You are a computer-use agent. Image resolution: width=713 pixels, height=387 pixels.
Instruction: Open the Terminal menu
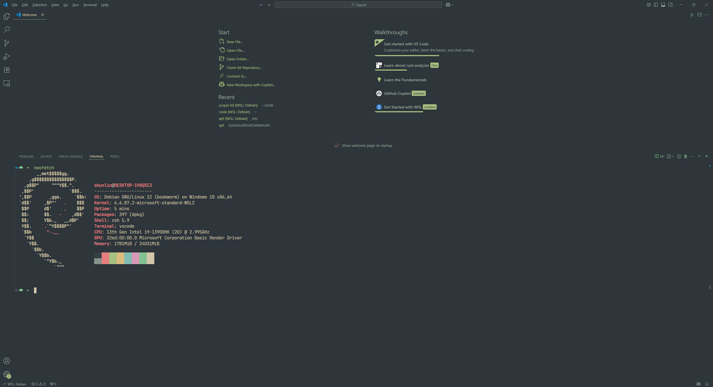click(x=90, y=5)
